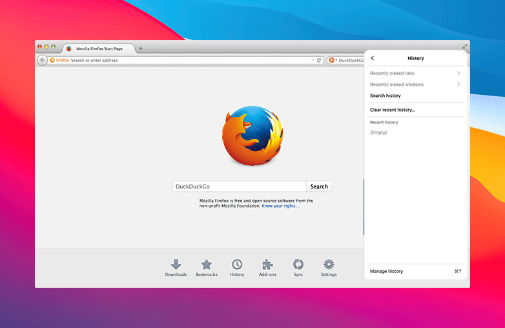Click the Sync icon
This screenshot has height=328, width=505.
pyautogui.click(x=298, y=264)
